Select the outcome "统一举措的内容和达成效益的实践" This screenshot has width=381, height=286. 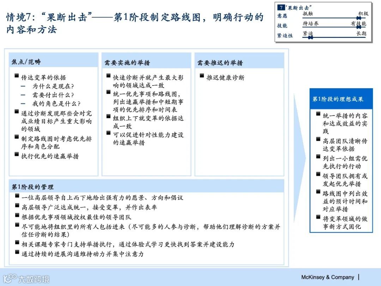click(345, 123)
